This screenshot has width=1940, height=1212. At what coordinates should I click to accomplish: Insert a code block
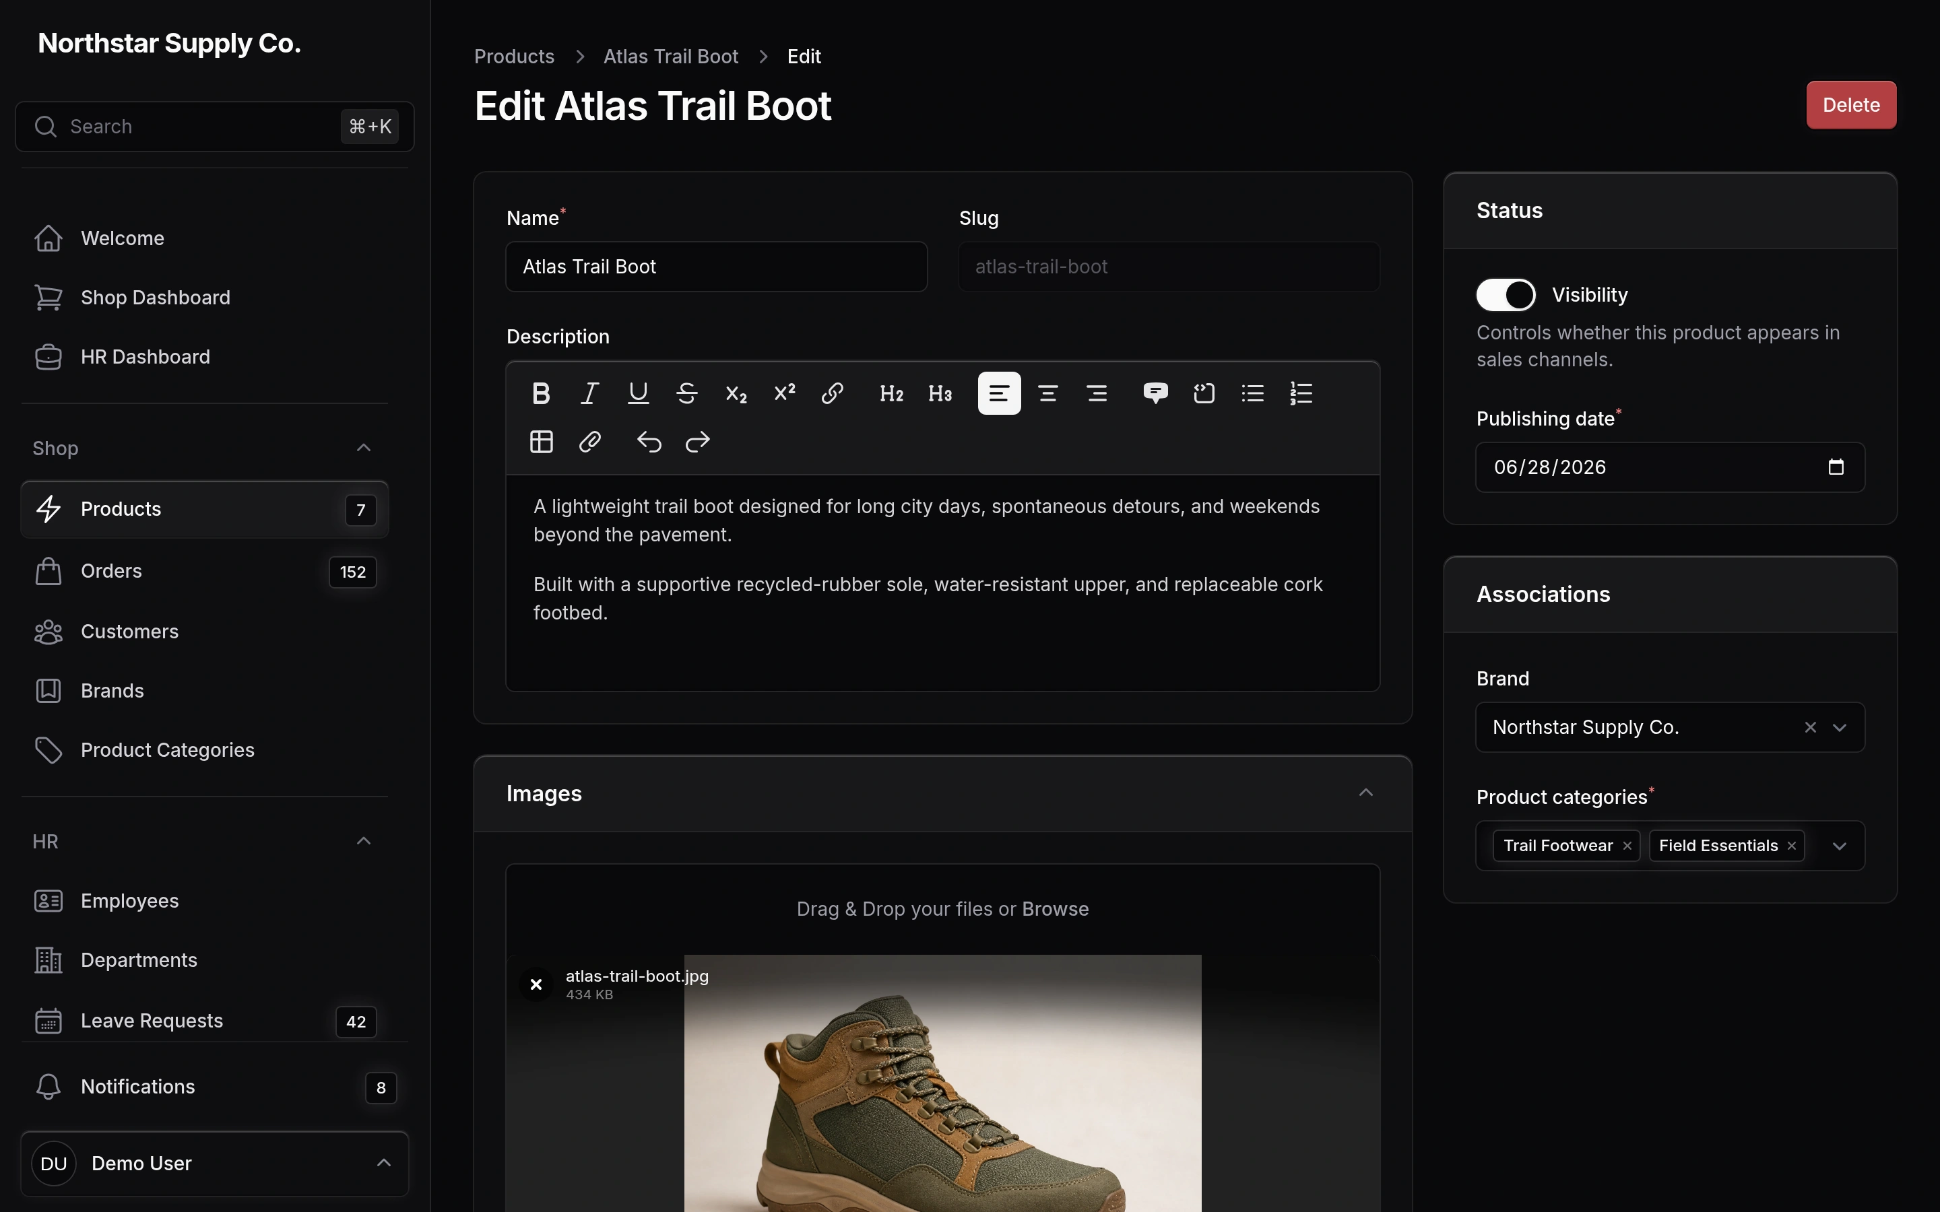(1204, 393)
